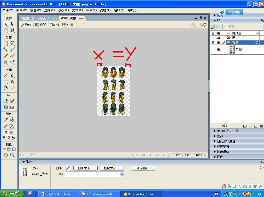
Task: Expand the 特殊字符 panel
Action: [x=215, y=146]
